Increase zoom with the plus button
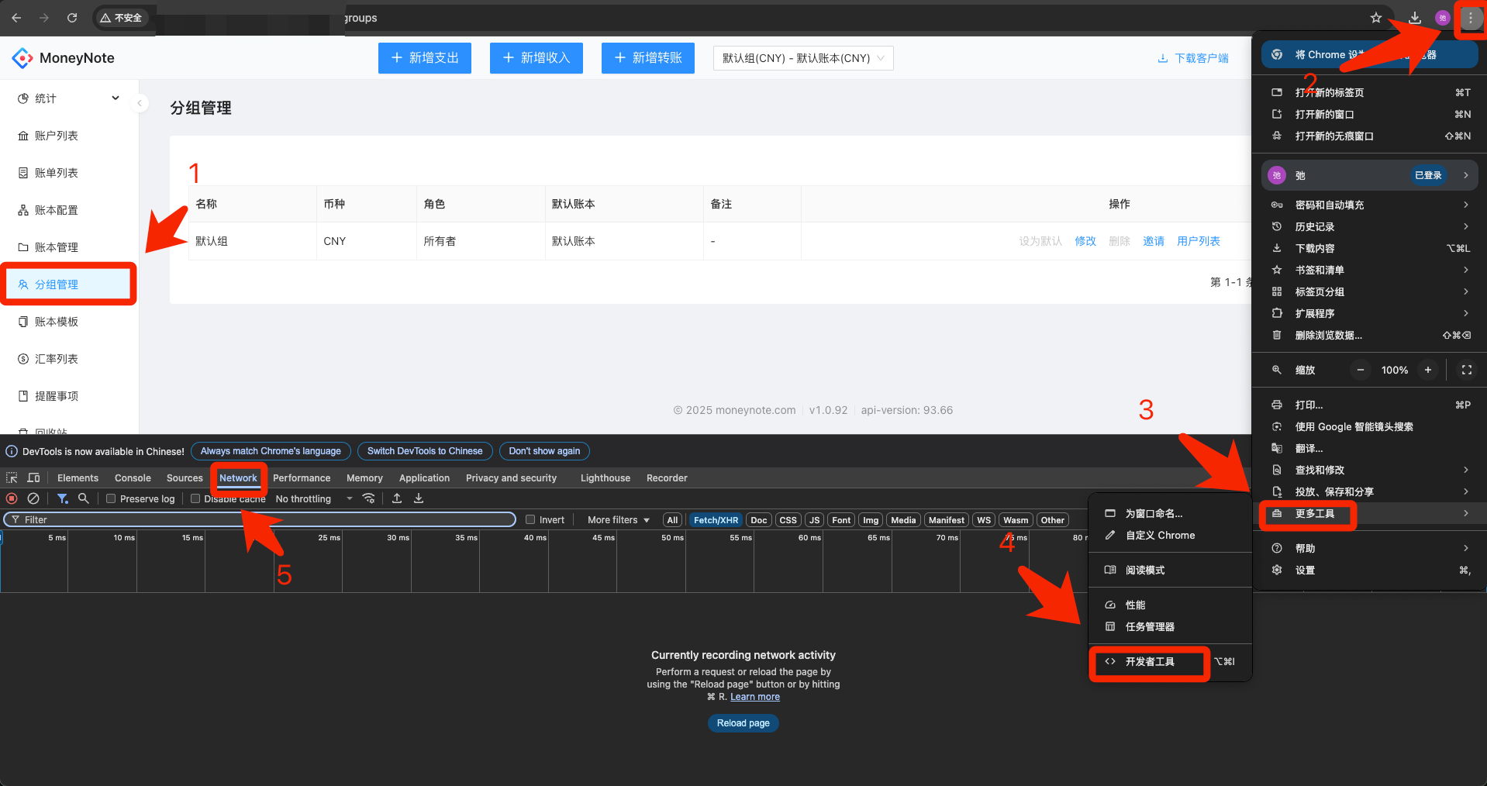Image resolution: width=1487 pixels, height=786 pixels. 1427,370
